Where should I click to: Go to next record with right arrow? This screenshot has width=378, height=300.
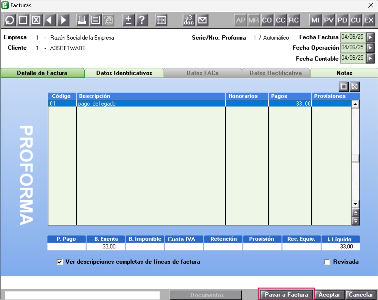tap(63, 20)
